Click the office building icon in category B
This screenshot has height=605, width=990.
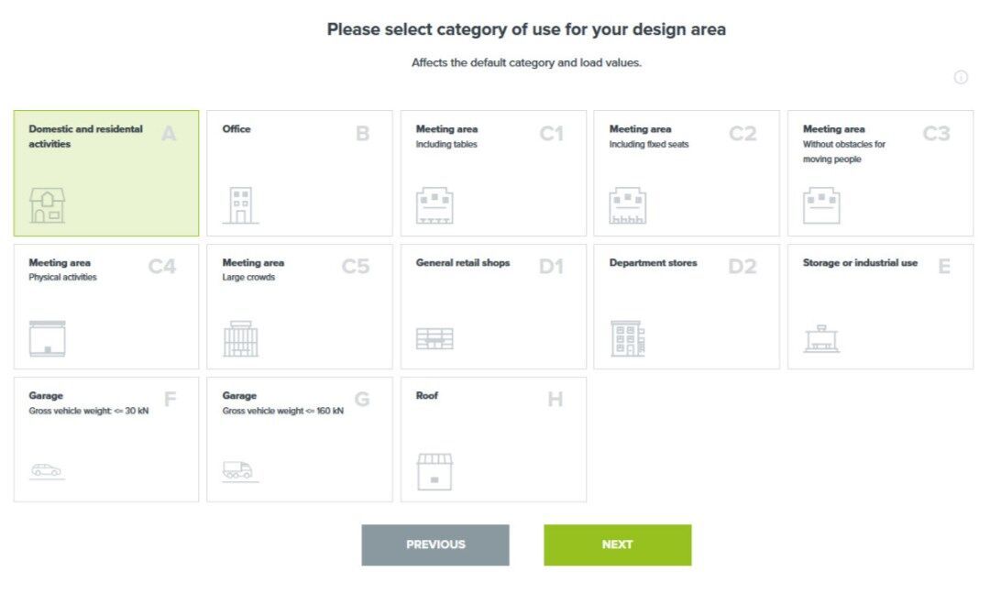[x=240, y=205]
